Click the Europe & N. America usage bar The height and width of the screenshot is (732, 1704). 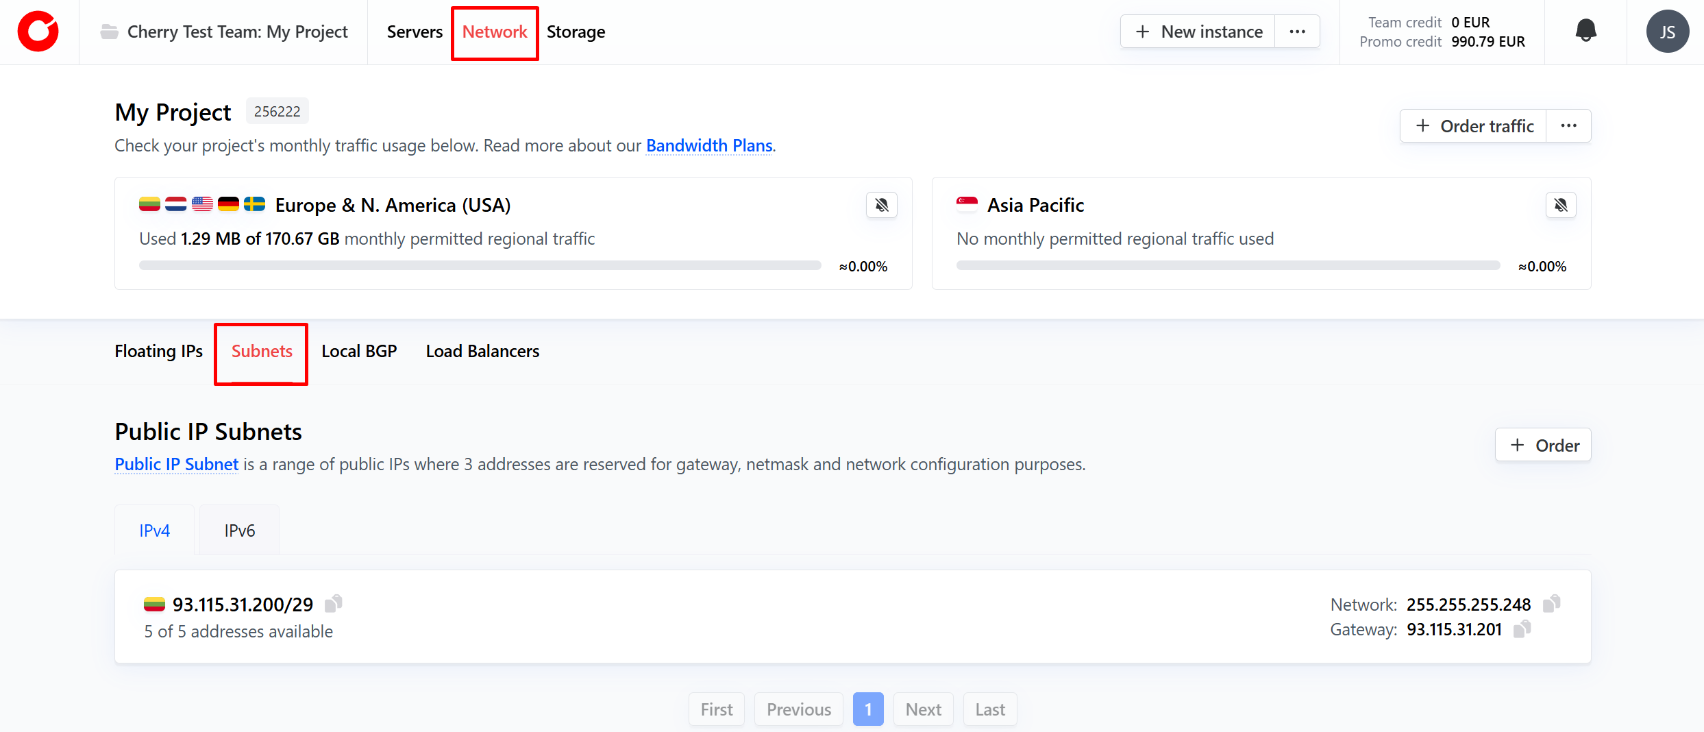click(x=480, y=266)
